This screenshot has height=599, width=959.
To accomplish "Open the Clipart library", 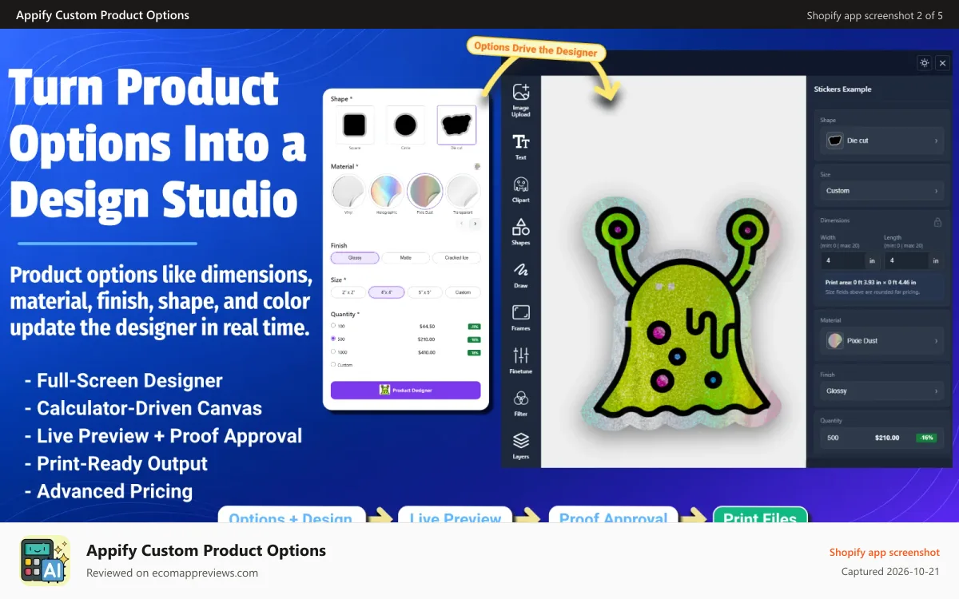I will [521, 190].
